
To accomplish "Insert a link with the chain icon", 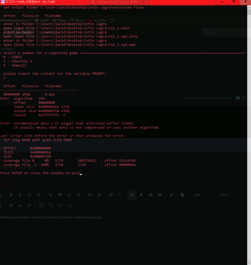I will point(50,195).
